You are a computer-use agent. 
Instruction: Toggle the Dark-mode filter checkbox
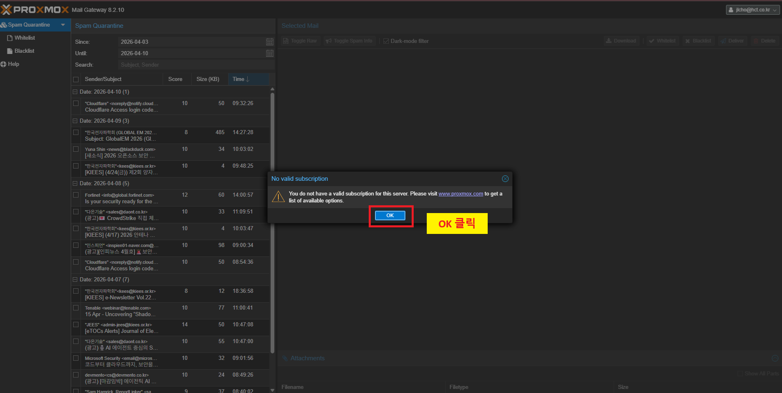[x=386, y=41]
